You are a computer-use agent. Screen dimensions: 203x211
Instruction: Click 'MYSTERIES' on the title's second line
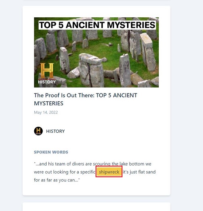point(48,103)
